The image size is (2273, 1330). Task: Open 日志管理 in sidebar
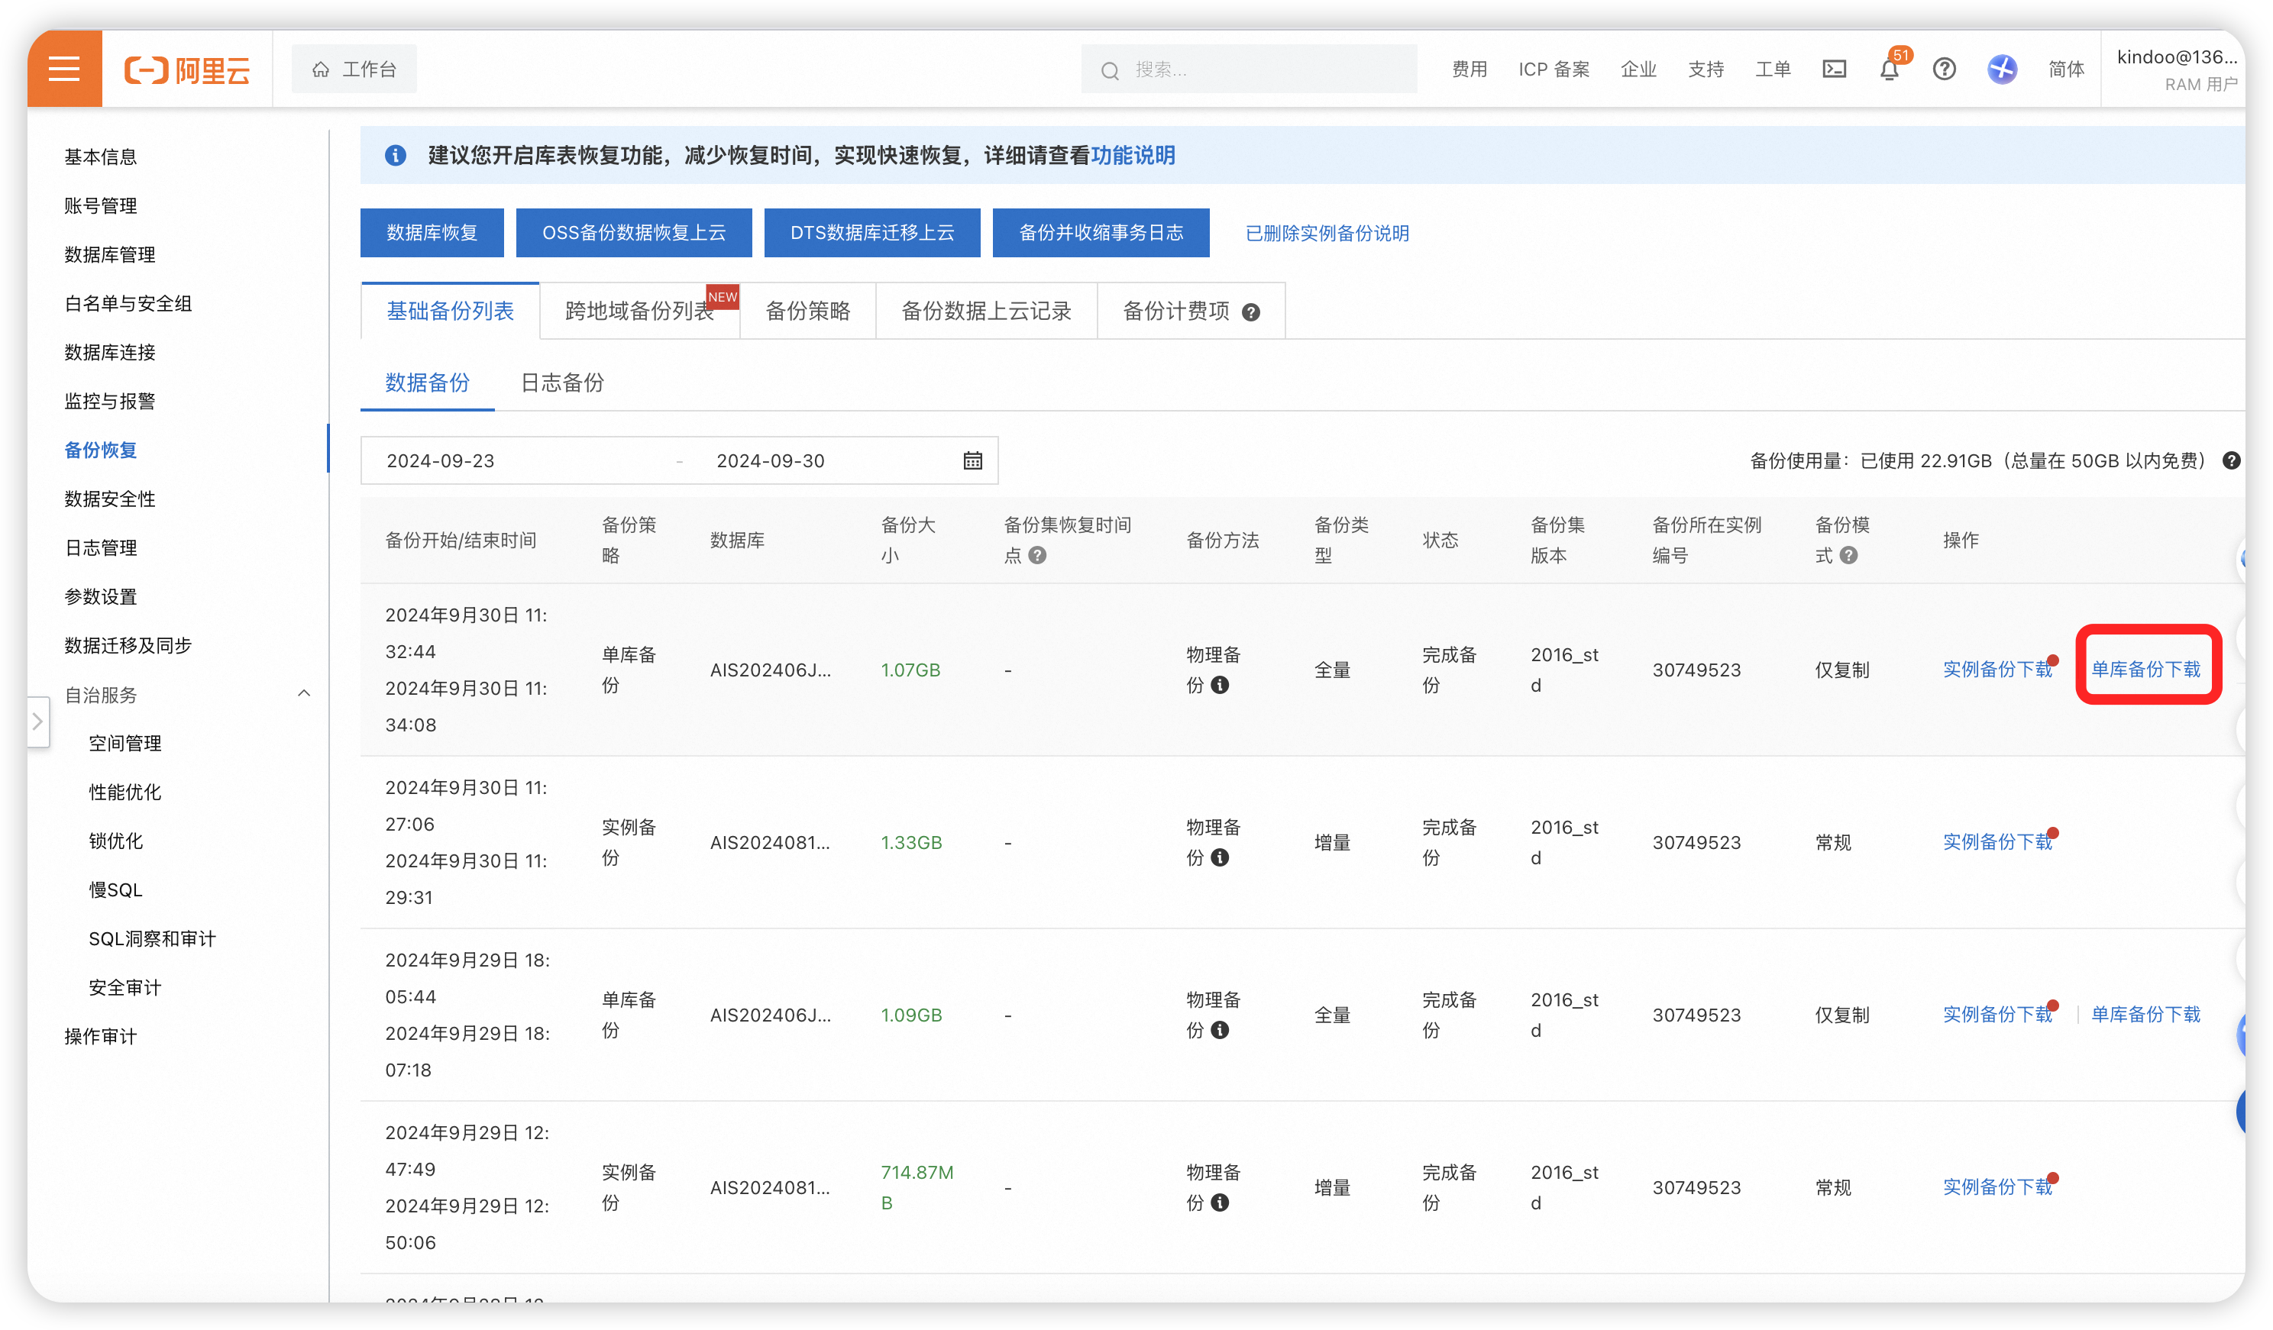point(100,547)
